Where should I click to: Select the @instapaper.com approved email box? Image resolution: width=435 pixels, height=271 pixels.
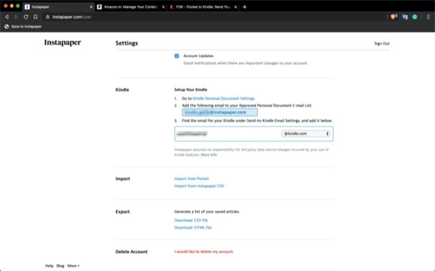220,112
